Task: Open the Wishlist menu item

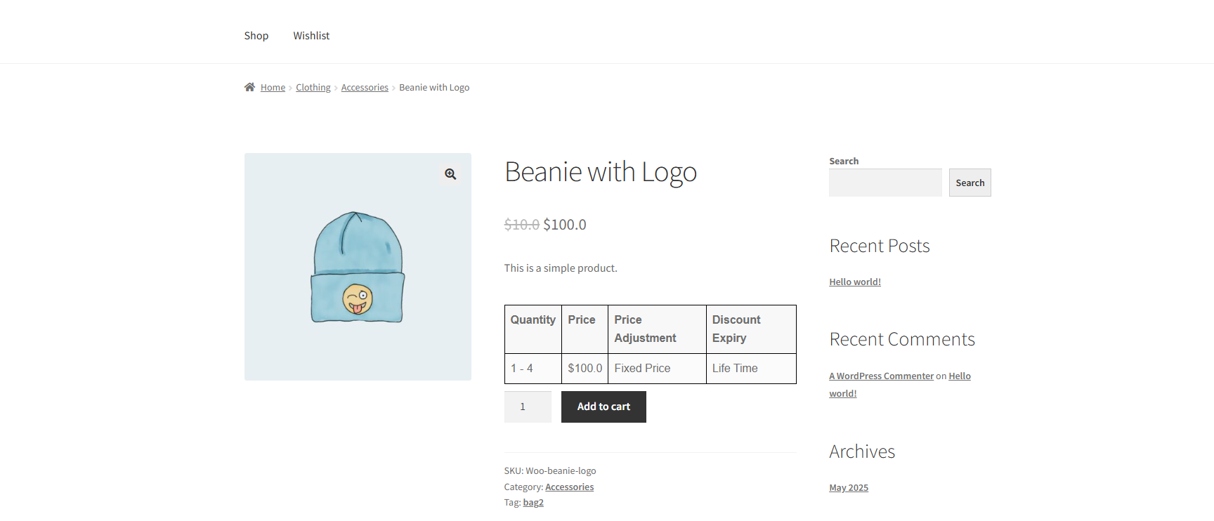Action: 311,36
